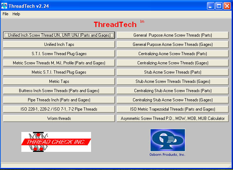Open General Purpose Acme Screw Threads (Parts)
Image resolution: width=233 pixels, height=170 pixels.
pyautogui.click(x=173, y=35)
